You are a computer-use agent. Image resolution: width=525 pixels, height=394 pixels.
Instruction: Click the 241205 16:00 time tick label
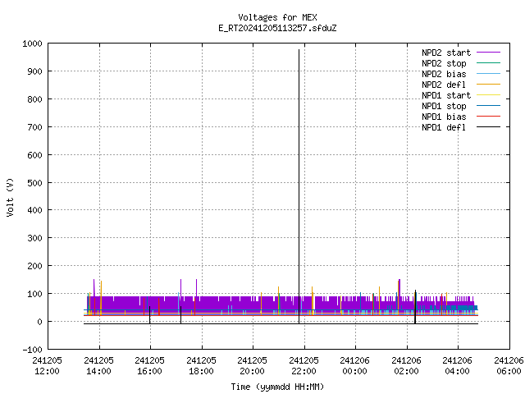[149, 366]
